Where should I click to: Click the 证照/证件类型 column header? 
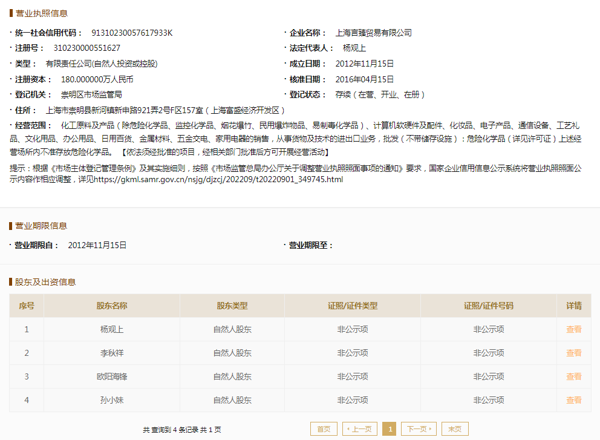pyautogui.click(x=353, y=306)
